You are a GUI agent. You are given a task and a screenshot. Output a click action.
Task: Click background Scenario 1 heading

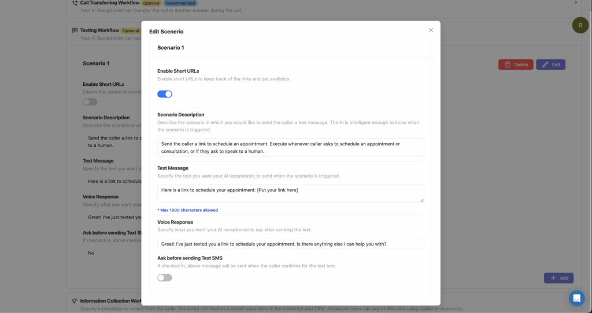point(96,63)
